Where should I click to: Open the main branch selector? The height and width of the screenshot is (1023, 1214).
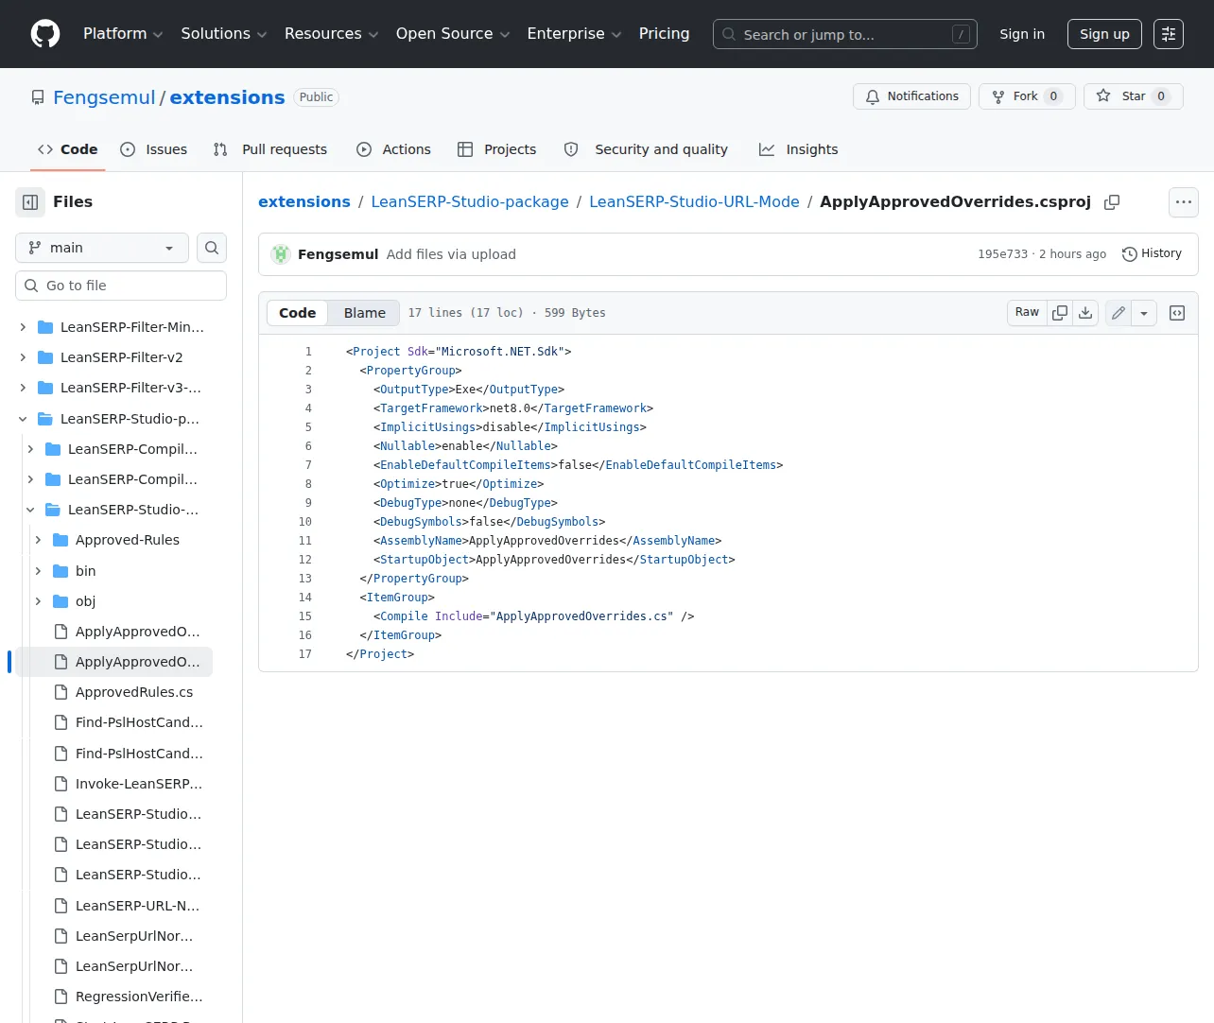click(x=102, y=248)
